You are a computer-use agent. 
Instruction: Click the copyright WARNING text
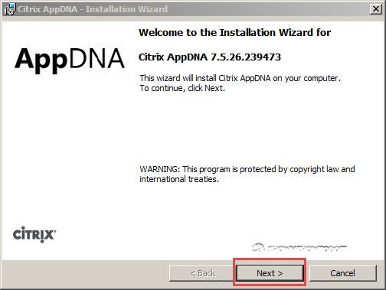click(247, 174)
